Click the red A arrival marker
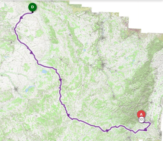 pos(141,114)
